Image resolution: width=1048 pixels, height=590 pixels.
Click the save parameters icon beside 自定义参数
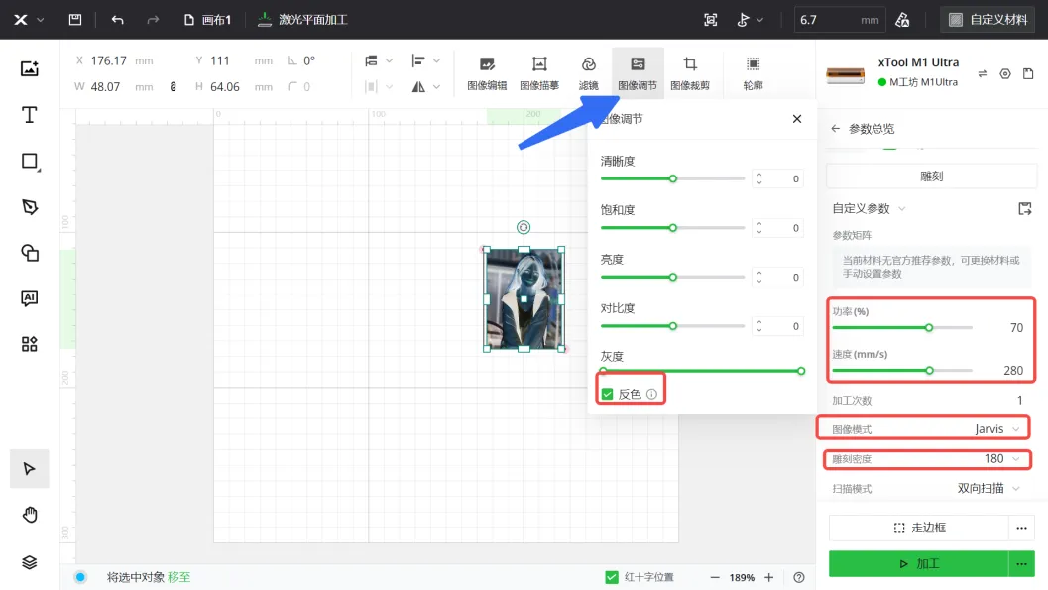(1024, 209)
